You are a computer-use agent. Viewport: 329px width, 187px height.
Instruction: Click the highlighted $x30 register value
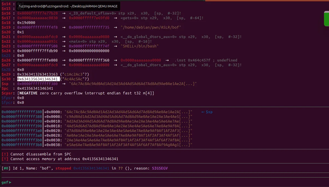[x=38, y=79]
